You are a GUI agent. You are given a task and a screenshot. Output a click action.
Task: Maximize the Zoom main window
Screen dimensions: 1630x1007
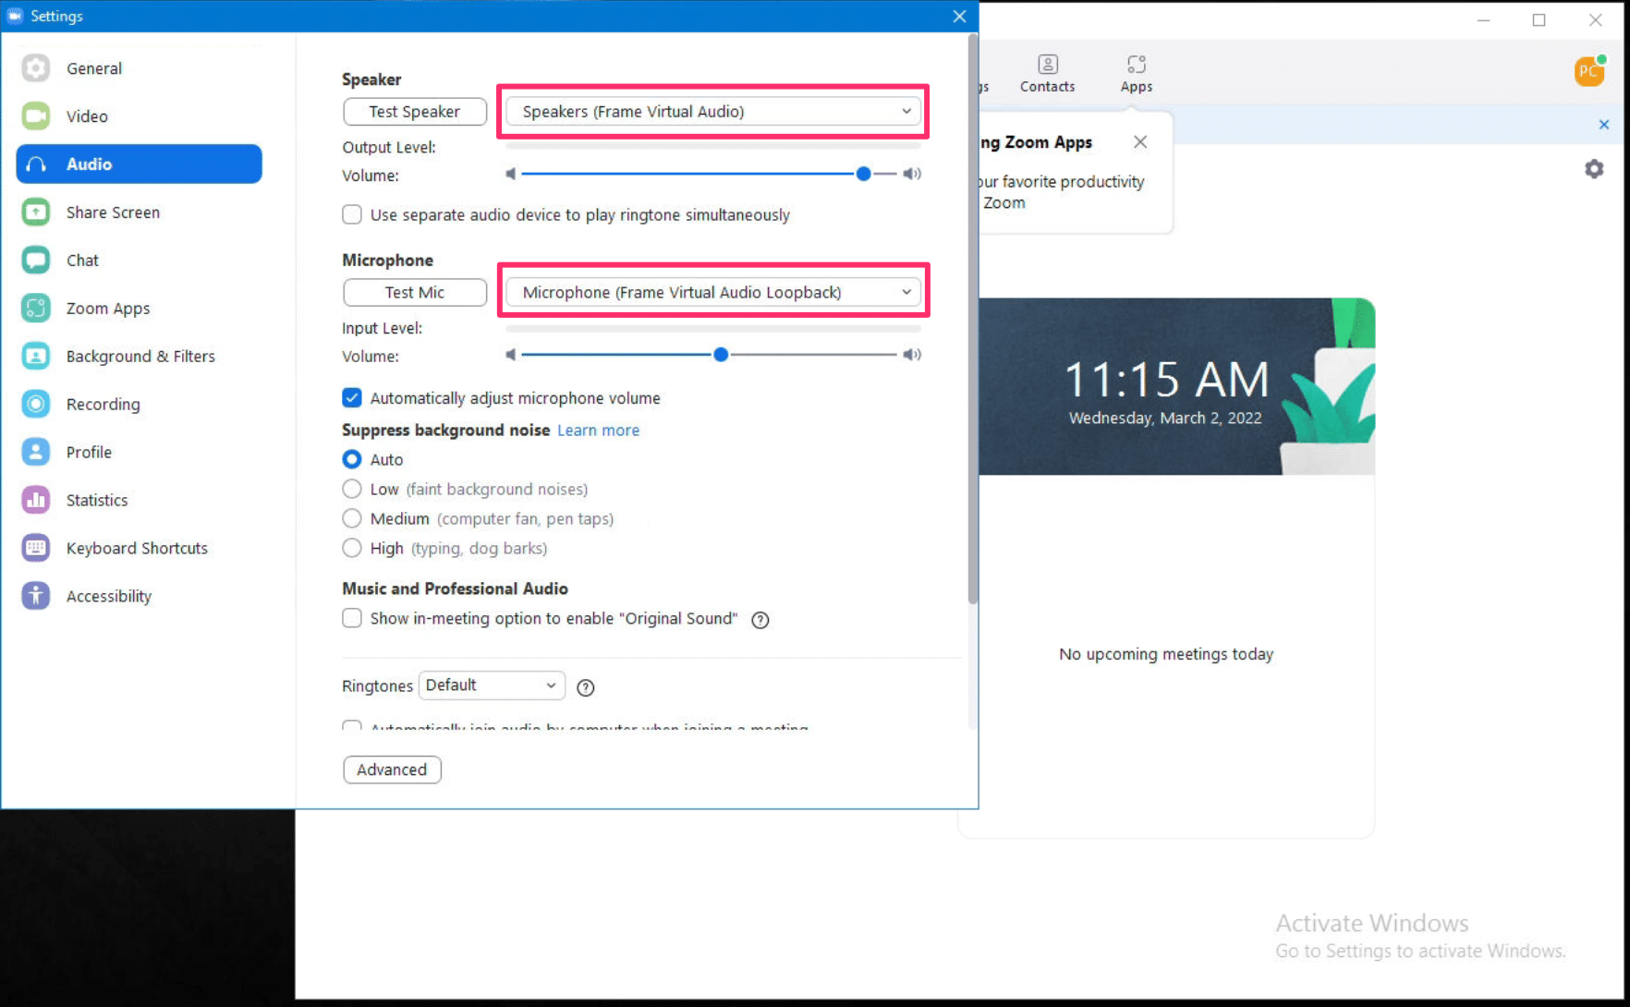1539,20
